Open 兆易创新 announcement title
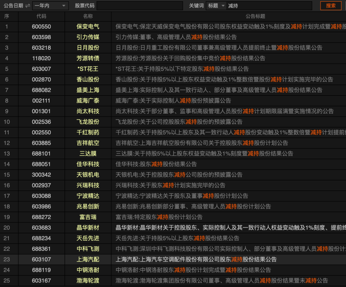This screenshot has width=346, height=287. [193, 206]
